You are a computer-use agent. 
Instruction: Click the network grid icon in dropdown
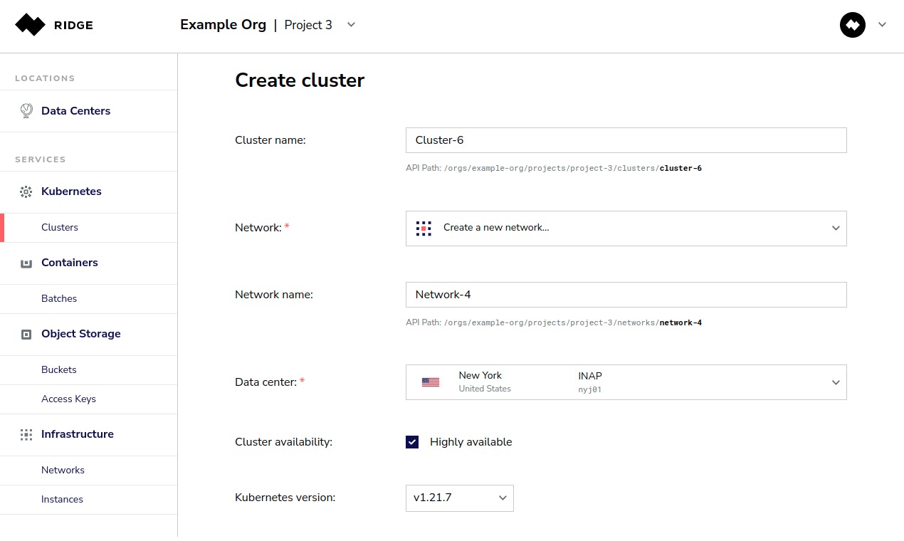pyautogui.click(x=424, y=228)
